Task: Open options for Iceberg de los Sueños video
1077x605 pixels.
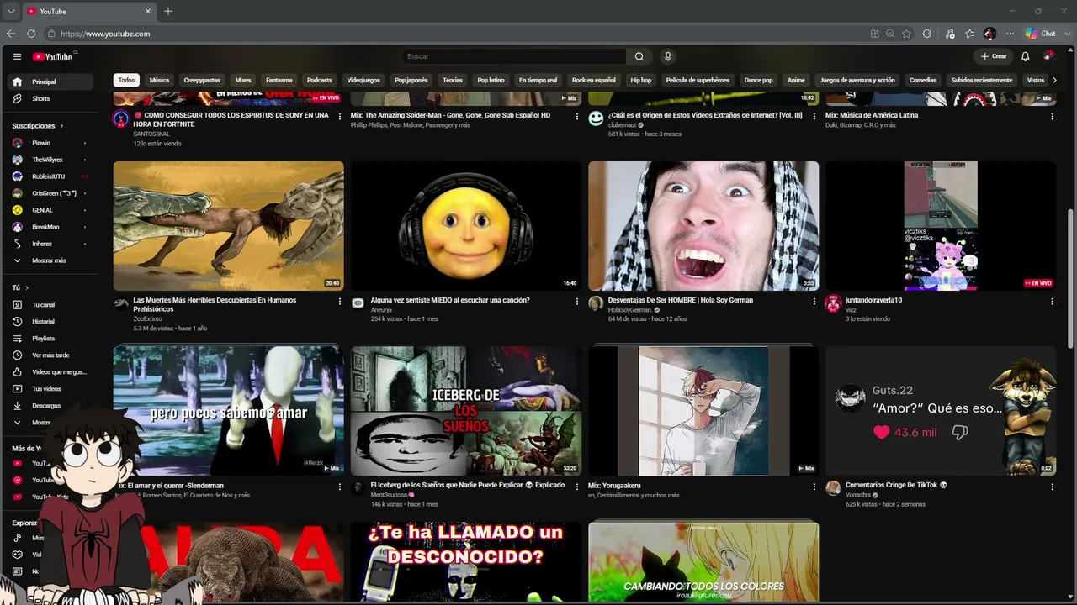Action: click(x=577, y=487)
